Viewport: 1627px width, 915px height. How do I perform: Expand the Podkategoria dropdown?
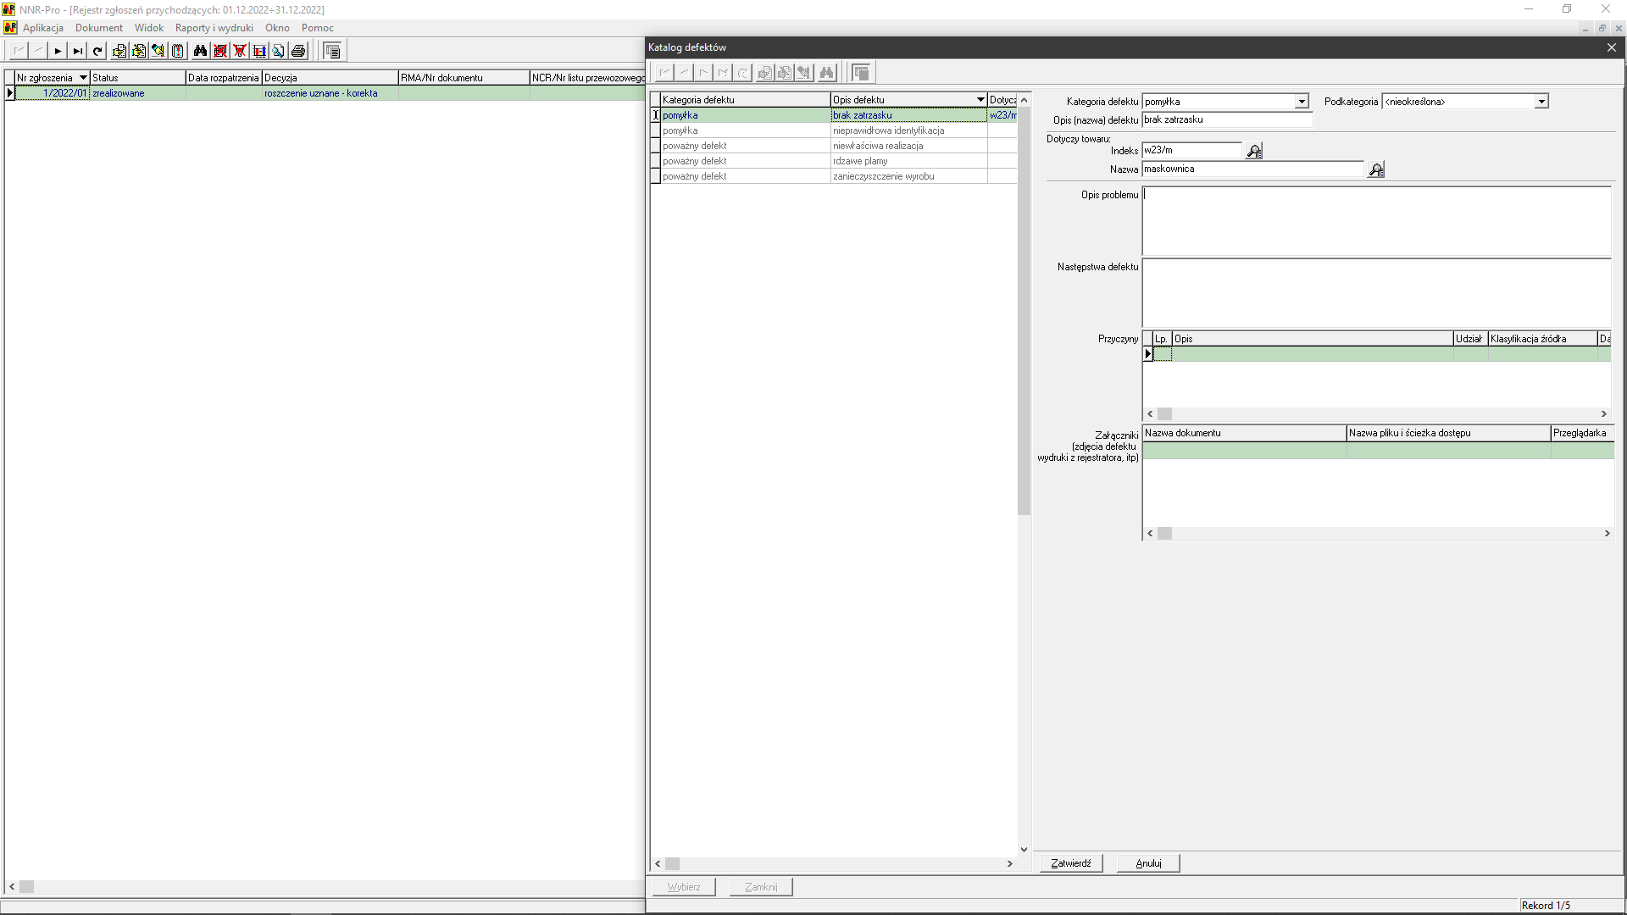click(x=1541, y=102)
